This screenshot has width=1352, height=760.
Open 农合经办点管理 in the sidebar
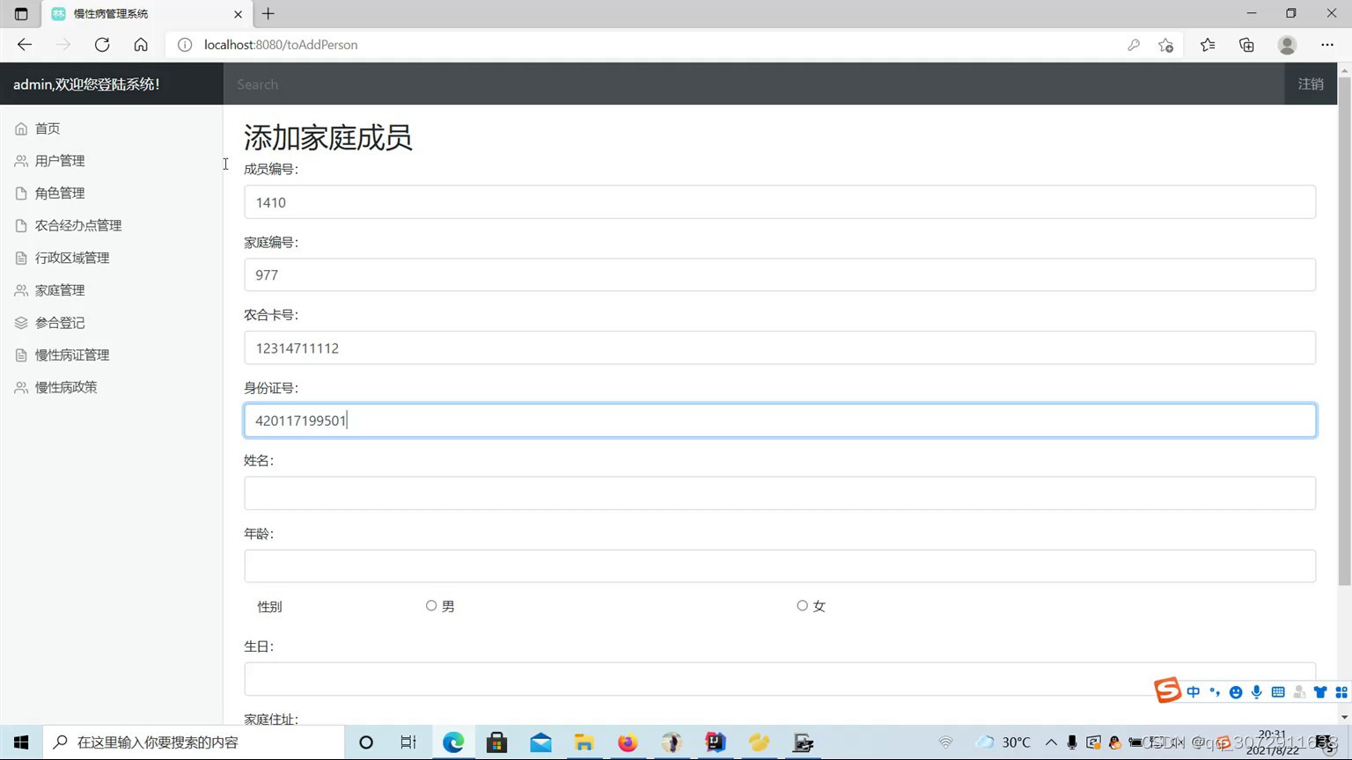[77, 226]
